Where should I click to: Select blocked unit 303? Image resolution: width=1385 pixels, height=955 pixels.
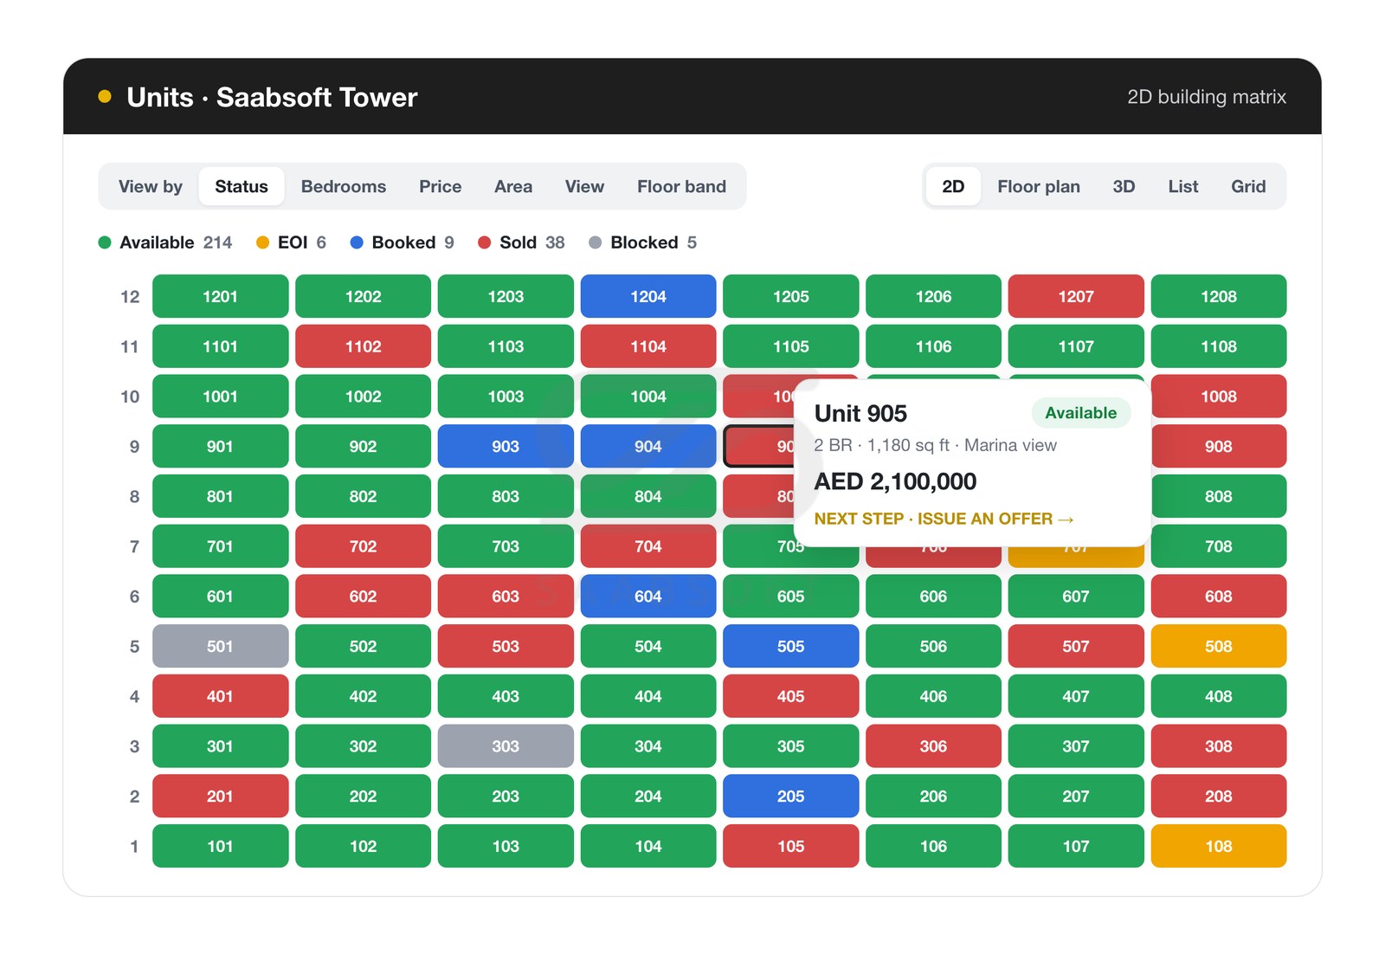coord(506,746)
